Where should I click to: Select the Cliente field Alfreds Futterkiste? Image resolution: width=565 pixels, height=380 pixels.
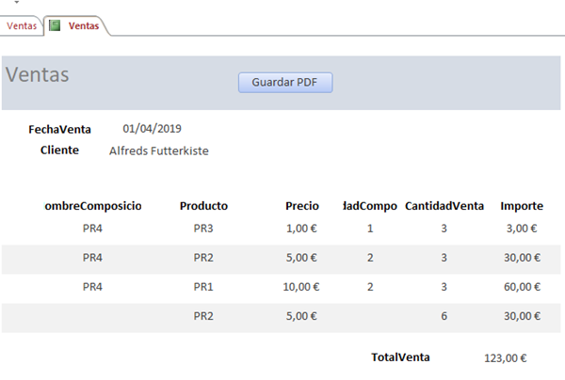(158, 150)
